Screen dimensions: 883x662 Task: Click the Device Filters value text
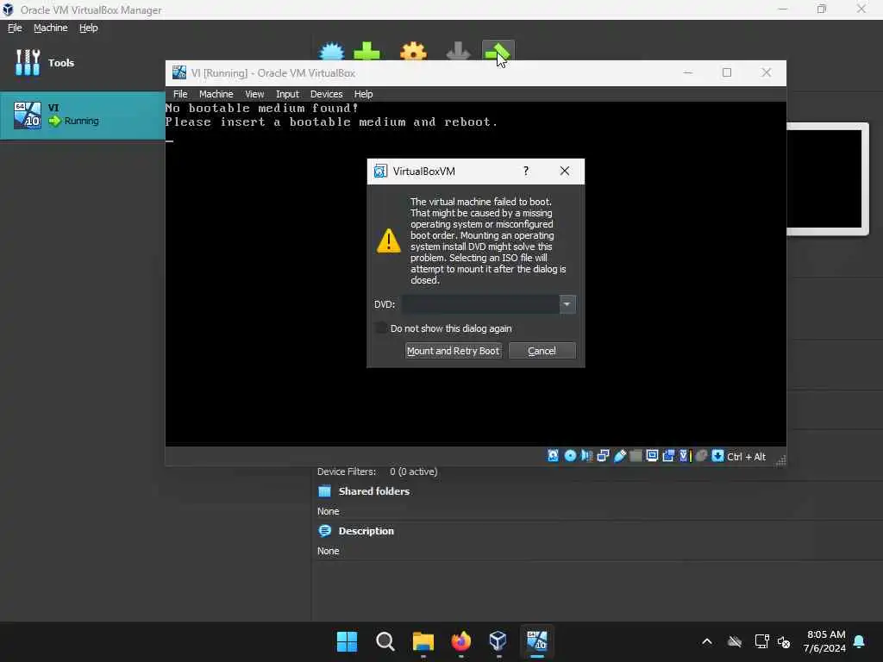(413, 472)
